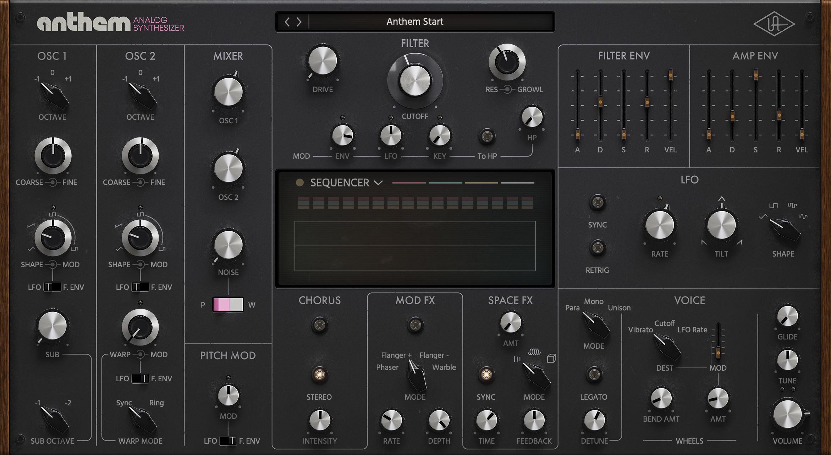Click the voice MODE Para/Mono/Unison selector

(x=596, y=325)
